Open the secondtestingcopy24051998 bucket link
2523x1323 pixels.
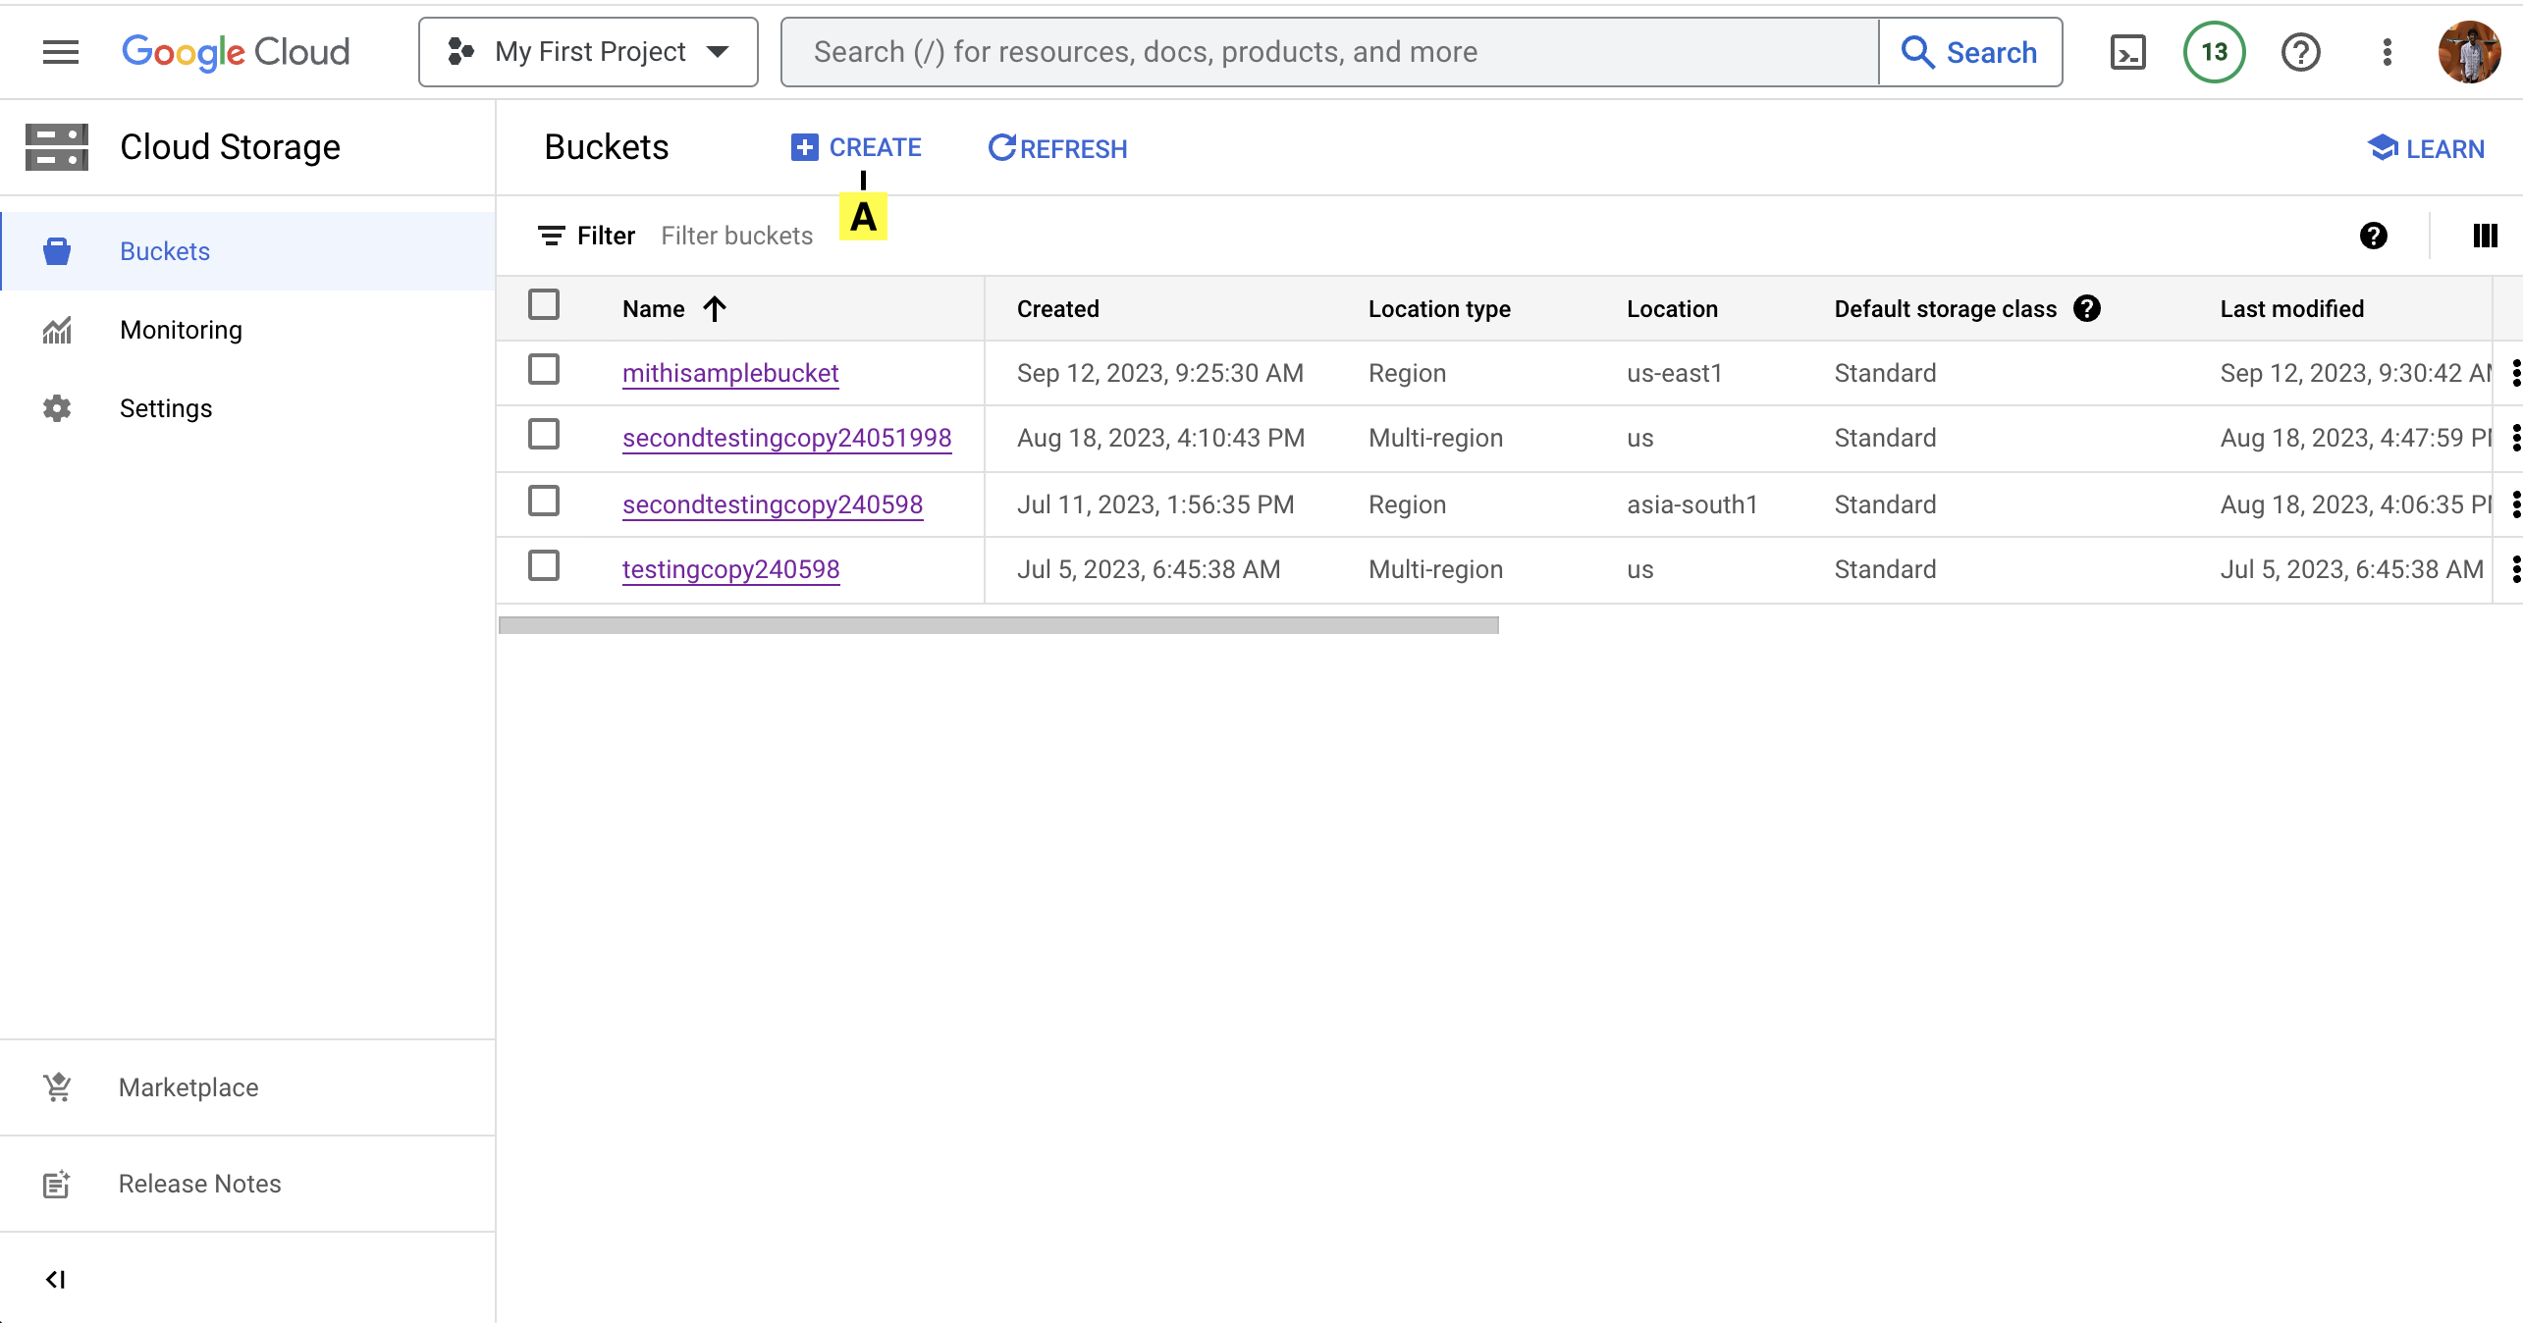(786, 438)
